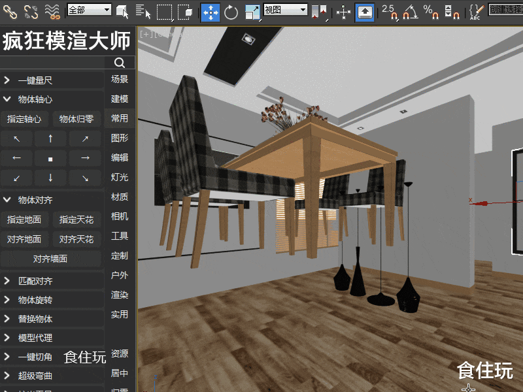Open the 视图 reference coordinate system dropdown

(x=284, y=11)
